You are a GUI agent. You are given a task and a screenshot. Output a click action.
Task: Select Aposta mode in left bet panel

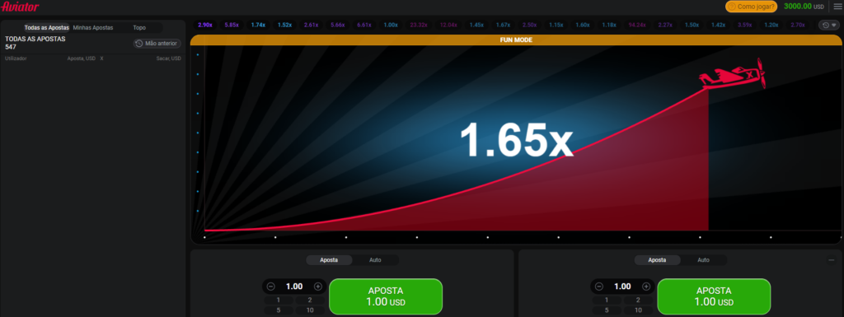click(x=329, y=260)
